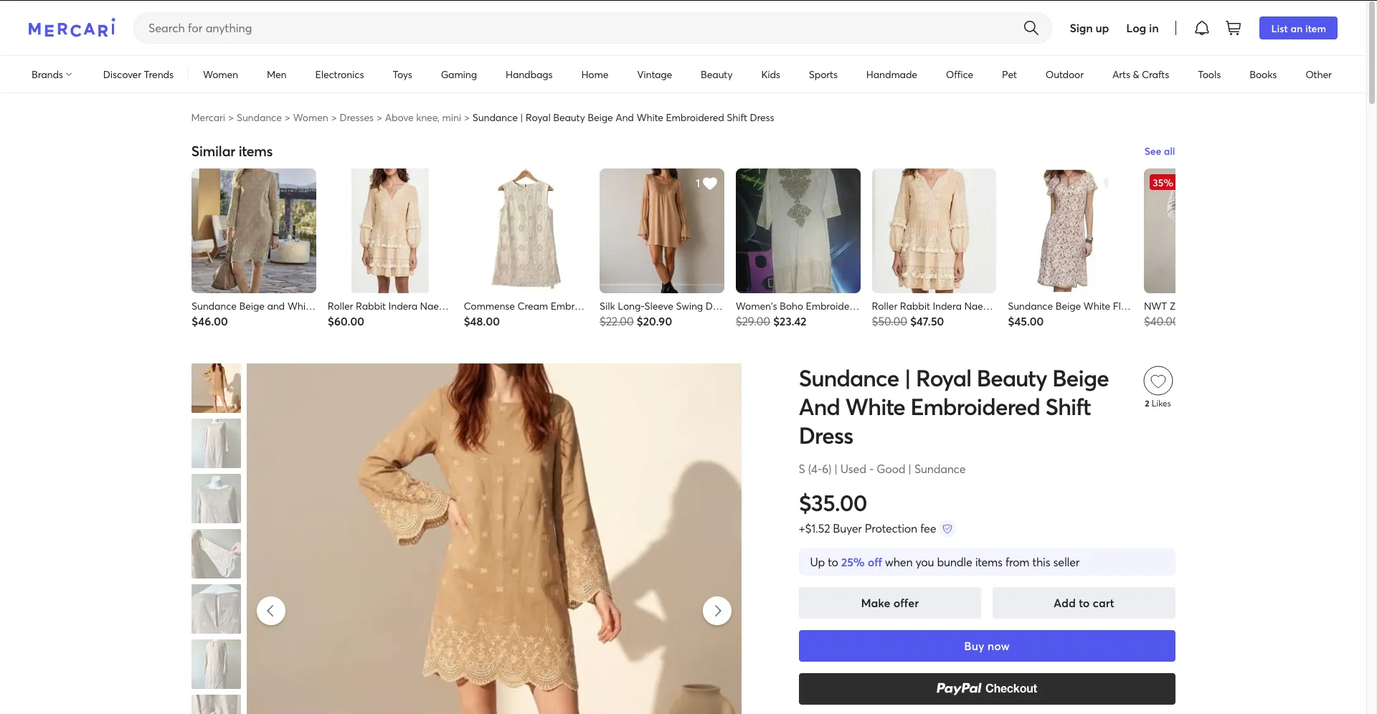Open the Home category
1377x714 pixels.
pos(595,75)
